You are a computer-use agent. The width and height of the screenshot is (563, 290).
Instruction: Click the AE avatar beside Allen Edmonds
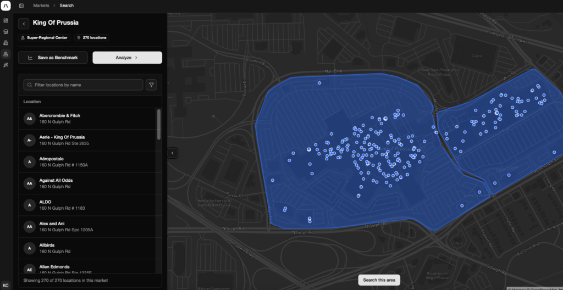coord(30,270)
